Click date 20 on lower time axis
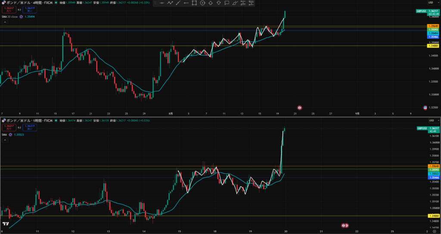441x234 pixels. tap(286, 231)
